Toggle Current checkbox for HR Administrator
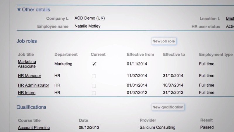This screenshot has width=234, height=132. (x=94, y=86)
